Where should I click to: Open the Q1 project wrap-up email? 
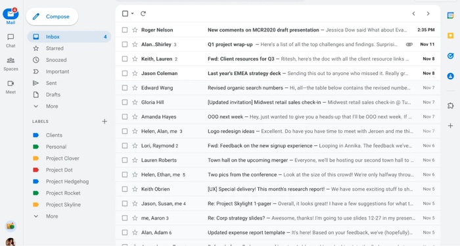click(x=278, y=44)
